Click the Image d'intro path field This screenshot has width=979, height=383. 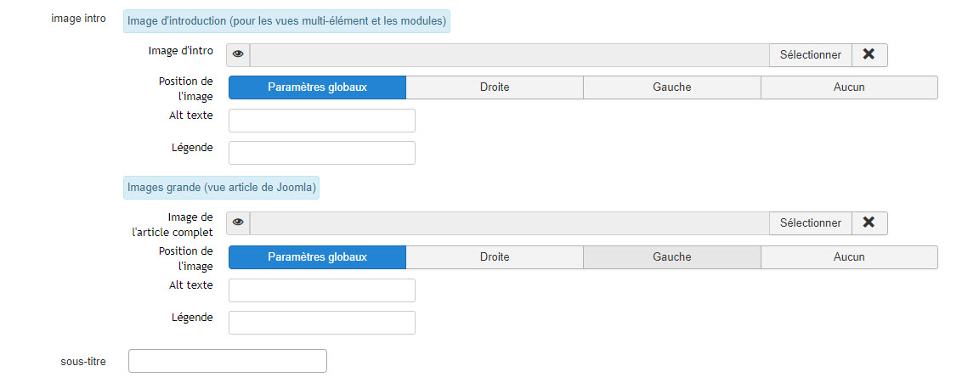(510, 55)
